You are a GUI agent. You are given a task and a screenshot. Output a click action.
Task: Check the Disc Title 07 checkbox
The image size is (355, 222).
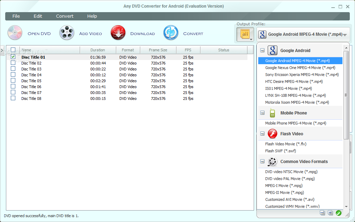click(x=13, y=92)
